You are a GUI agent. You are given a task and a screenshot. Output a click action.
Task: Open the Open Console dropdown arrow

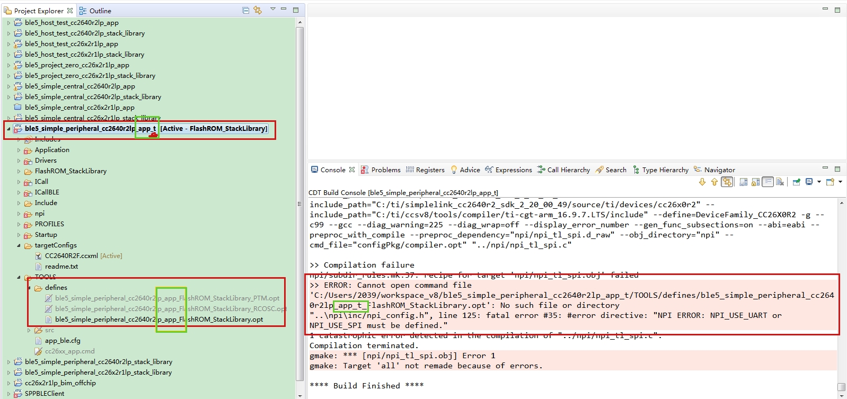click(840, 182)
